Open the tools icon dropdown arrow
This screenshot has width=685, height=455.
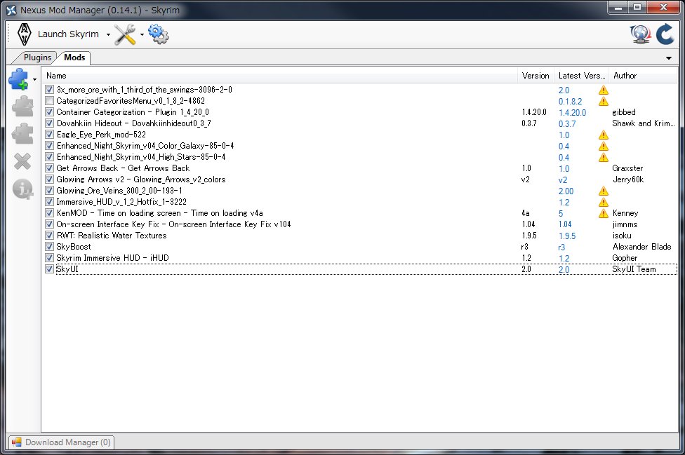(142, 35)
